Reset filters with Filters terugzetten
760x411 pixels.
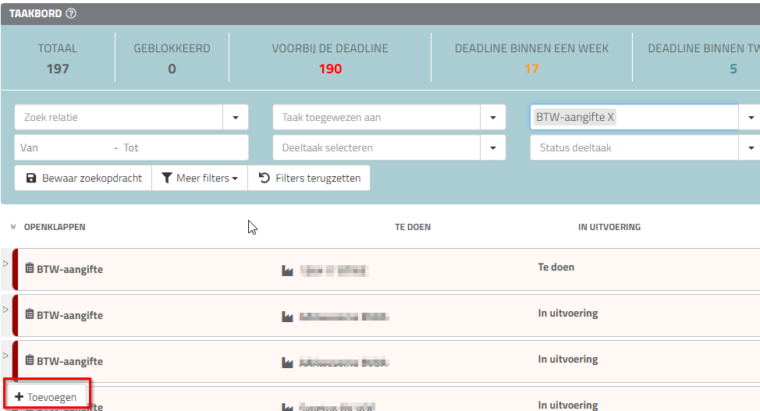pyautogui.click(x=309, y=178)
